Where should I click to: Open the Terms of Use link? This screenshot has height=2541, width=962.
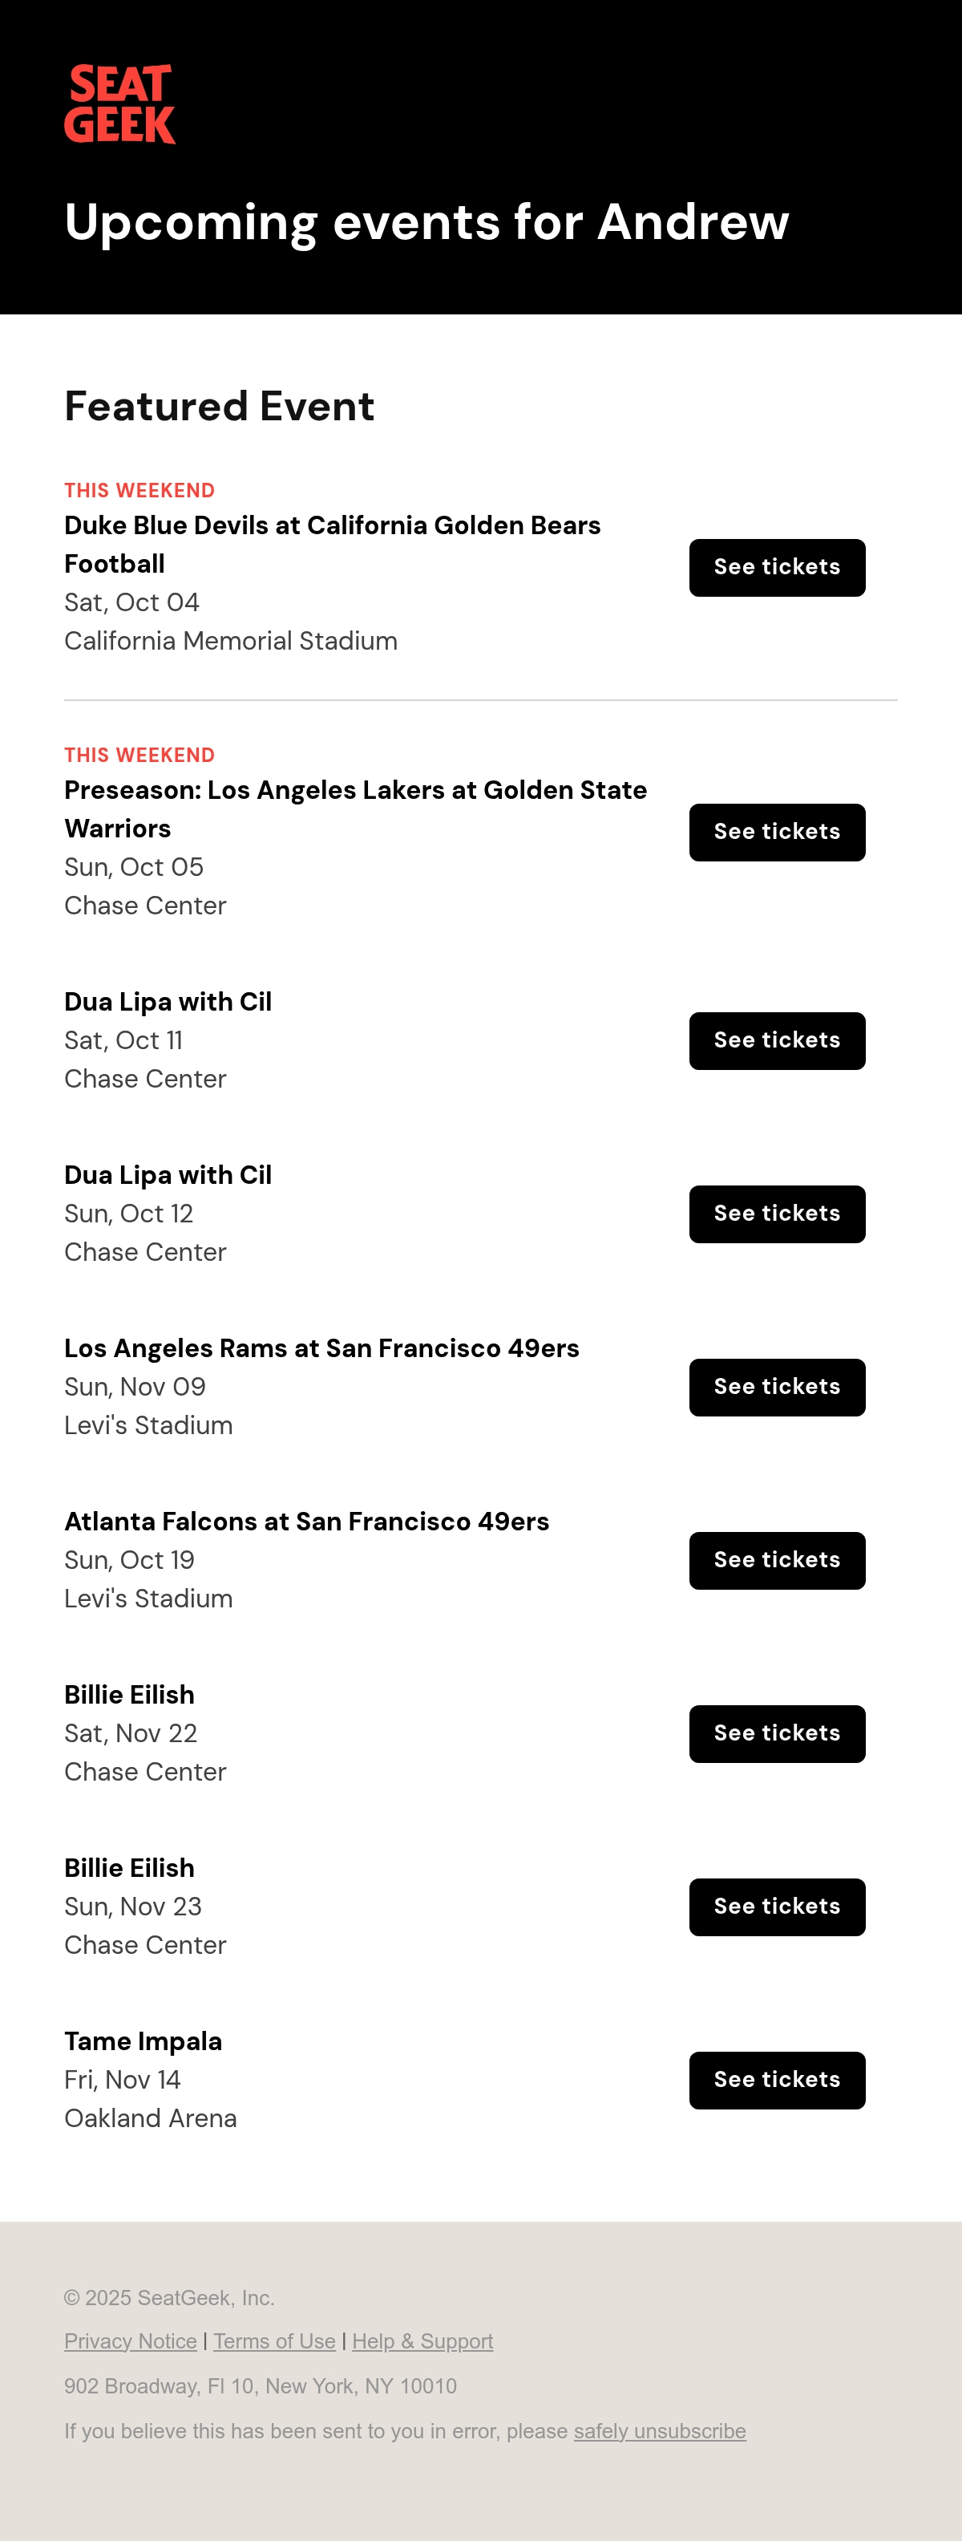click(x=274, y=2340)
